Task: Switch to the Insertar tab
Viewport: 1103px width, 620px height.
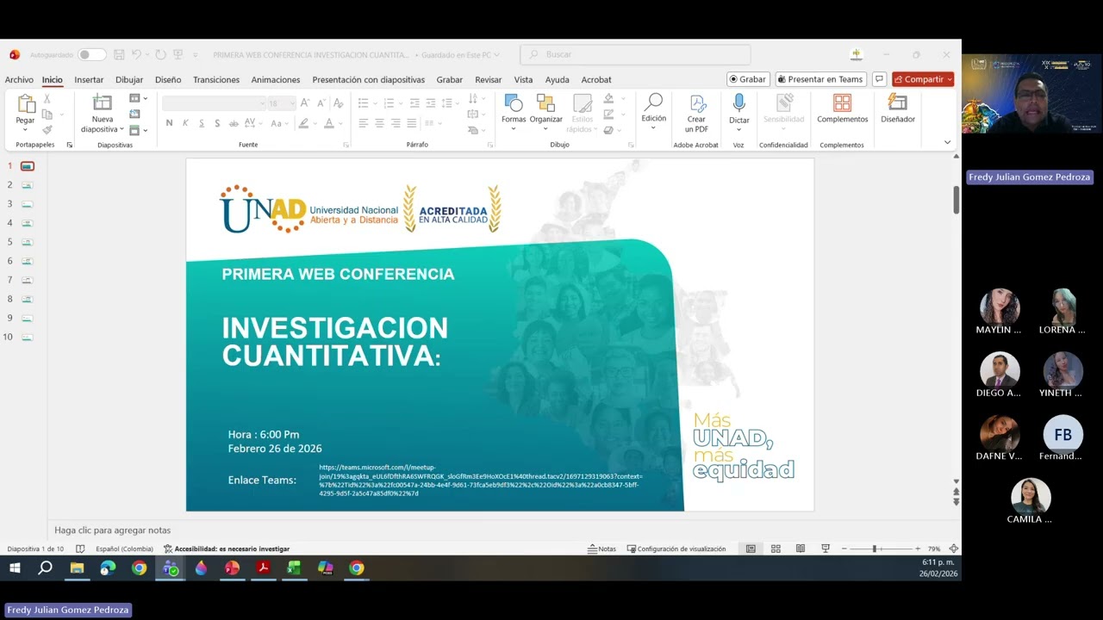Action: 89,79
